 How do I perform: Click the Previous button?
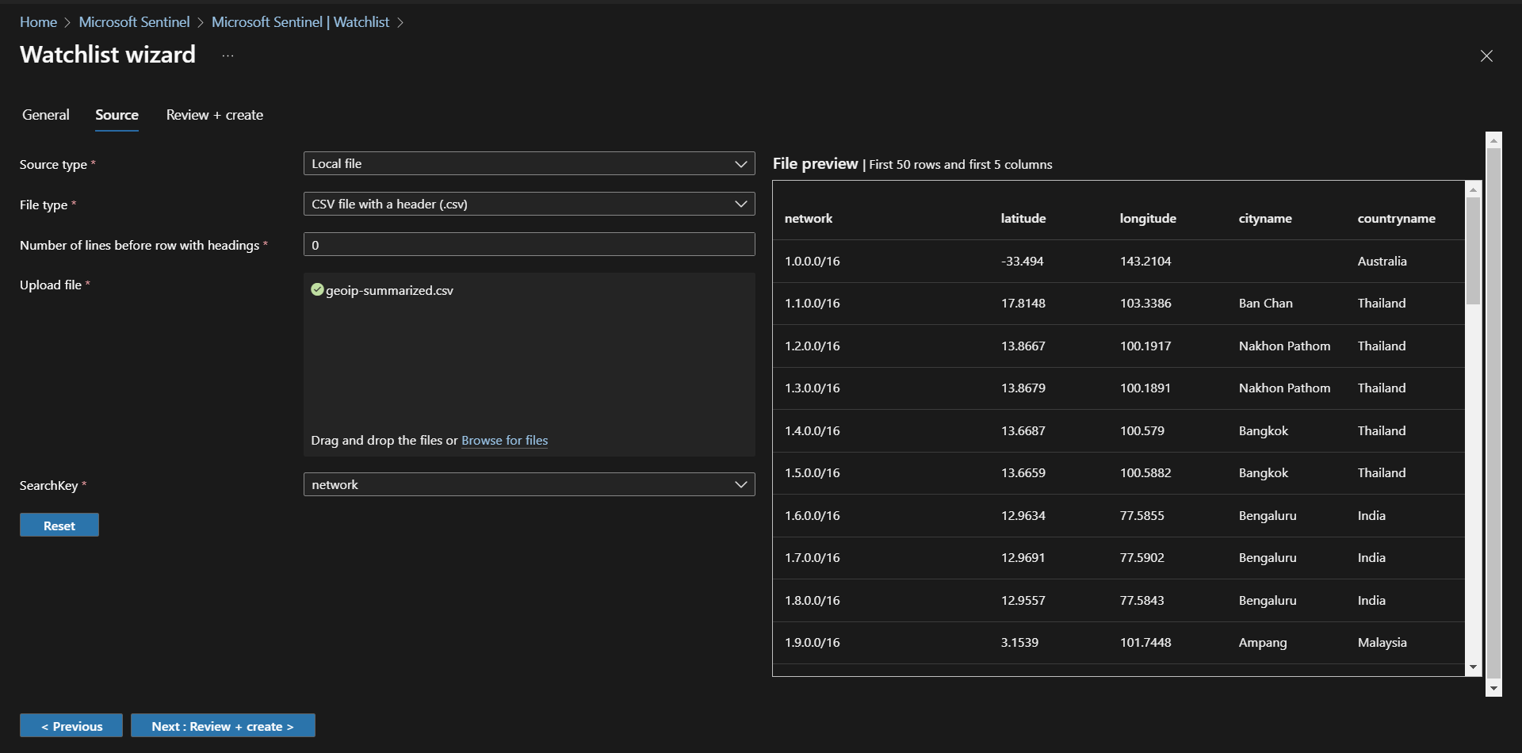(x=71, y=725)
